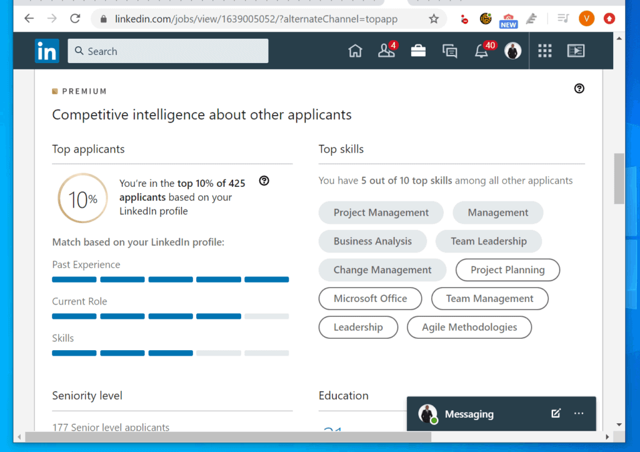Open the media playlist control icon
Image resolution: width=640 pixels, height=452 pixels.
(x=563, y=18)
